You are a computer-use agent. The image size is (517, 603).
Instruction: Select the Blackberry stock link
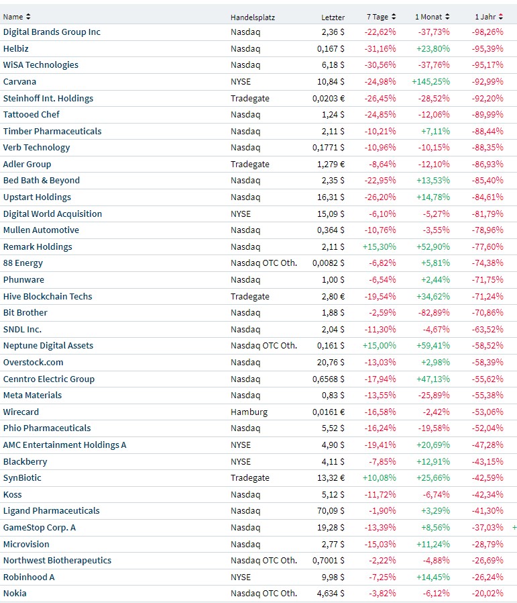coord(25,461)
